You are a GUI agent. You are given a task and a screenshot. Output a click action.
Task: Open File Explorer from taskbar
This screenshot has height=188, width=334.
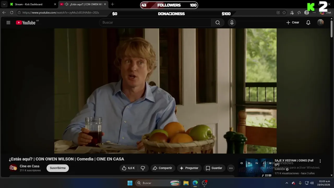point(186,183)
